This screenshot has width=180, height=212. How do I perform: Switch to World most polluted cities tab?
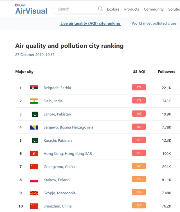click(x=154, y=23)
